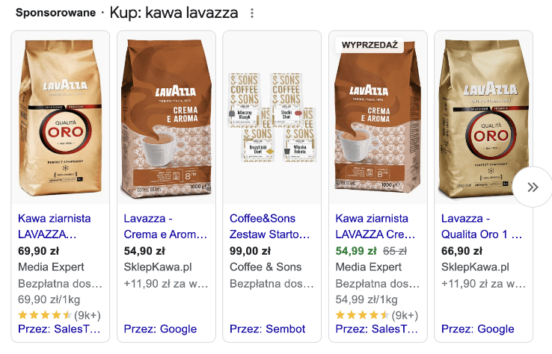Open 'Lavazza - Qualita Oro 1...' title link
552x354 pixels.
tap(482, 226)
